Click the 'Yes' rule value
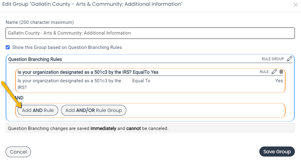Viewport: 301px width, 163px height. coord(279,81)
